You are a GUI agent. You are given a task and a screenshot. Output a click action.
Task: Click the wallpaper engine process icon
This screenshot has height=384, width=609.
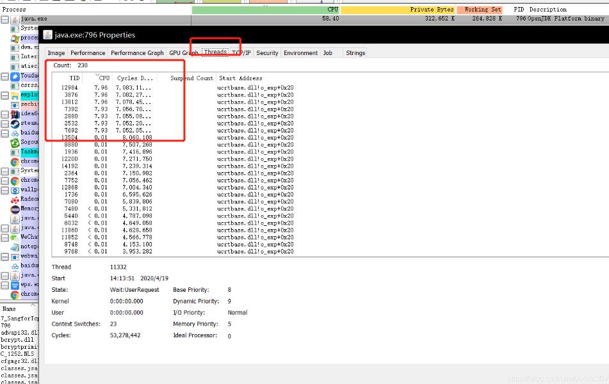click(x=15, y=190)
